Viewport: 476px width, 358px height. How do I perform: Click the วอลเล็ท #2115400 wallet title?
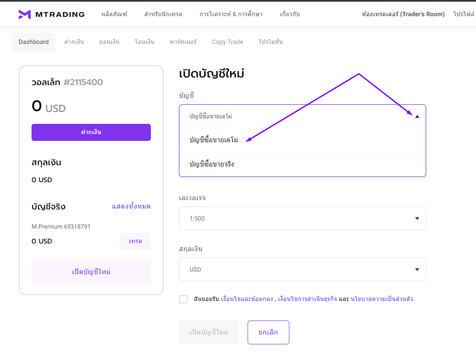(x=67, y=82)
